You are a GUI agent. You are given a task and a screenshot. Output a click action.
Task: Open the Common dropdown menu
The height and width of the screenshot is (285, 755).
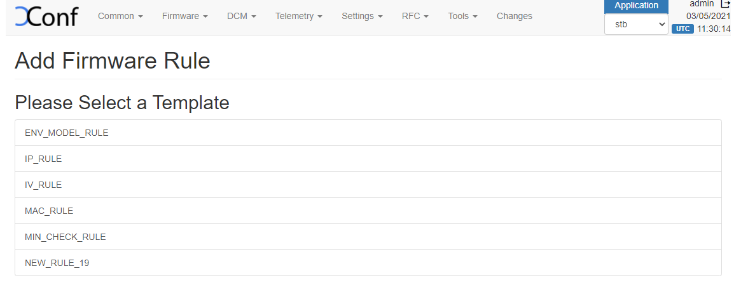[x=120, y=17]
